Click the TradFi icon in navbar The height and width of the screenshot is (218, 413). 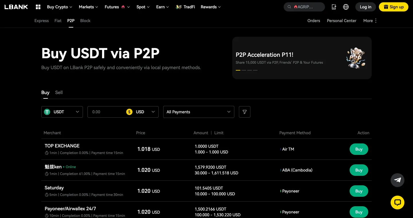(x=179, y=7)
